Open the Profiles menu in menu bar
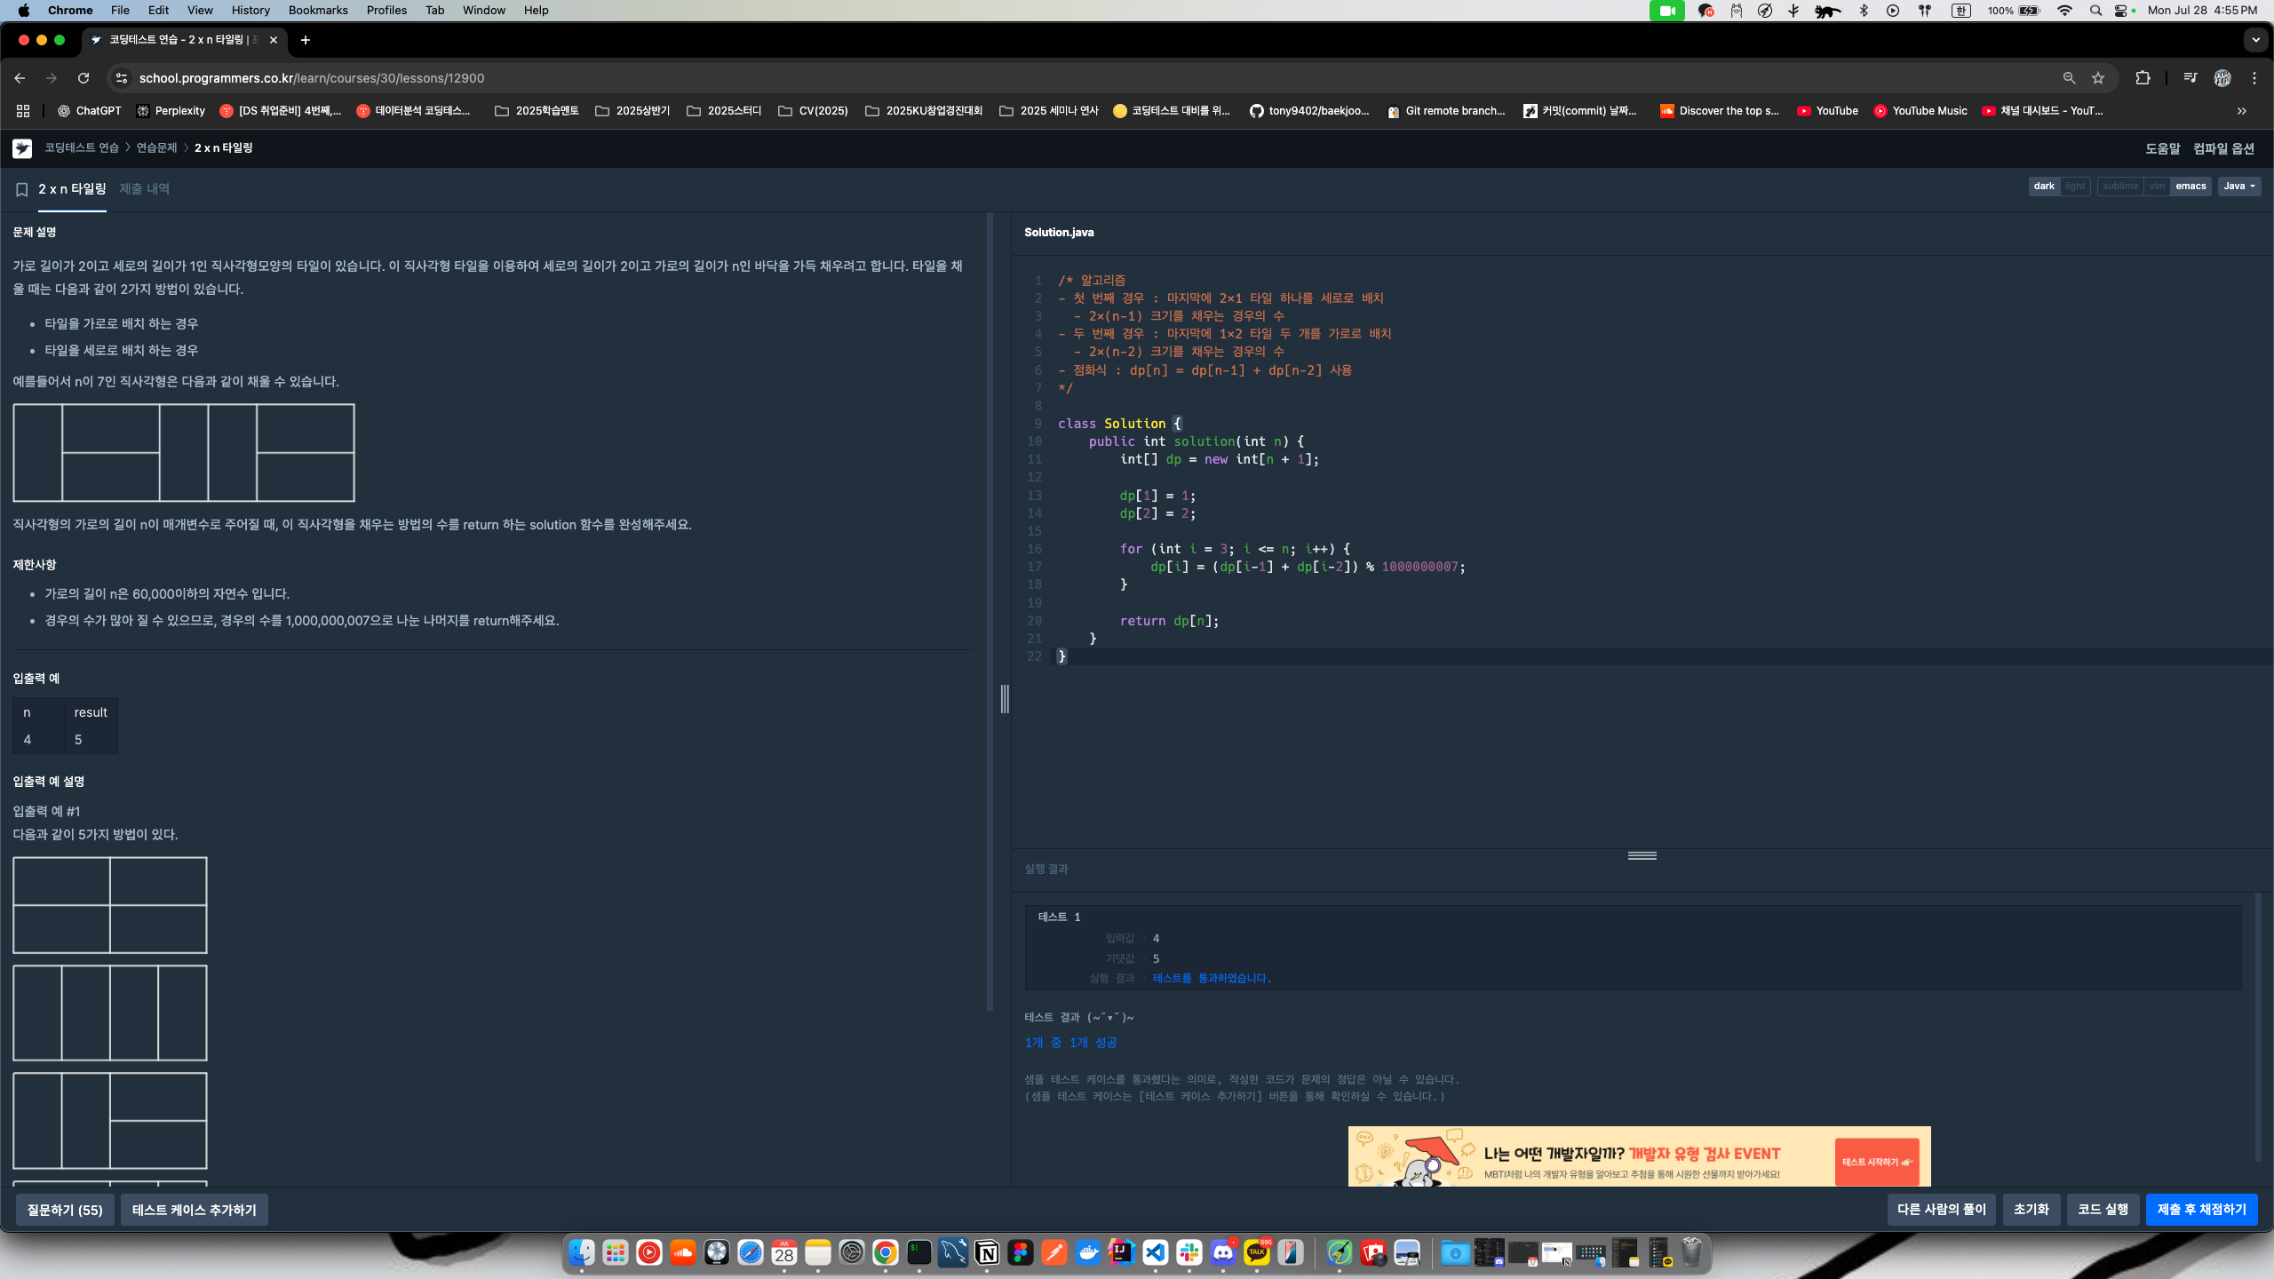The width and height of the screenshot is (2274, 1279). 386,11
